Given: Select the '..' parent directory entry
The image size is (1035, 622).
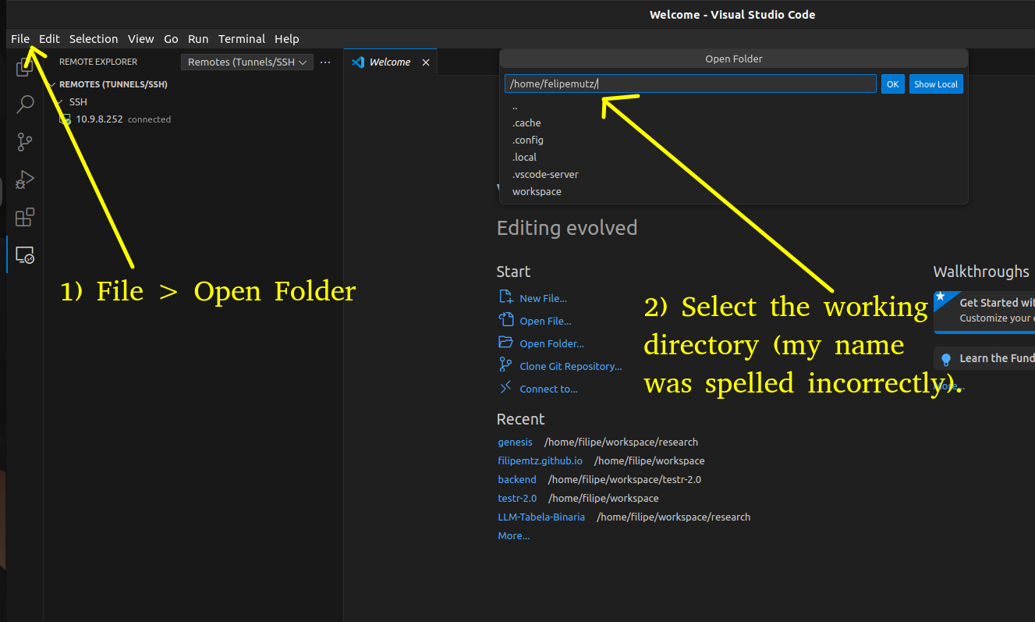Looking at the screenshot, I should 734,106.
